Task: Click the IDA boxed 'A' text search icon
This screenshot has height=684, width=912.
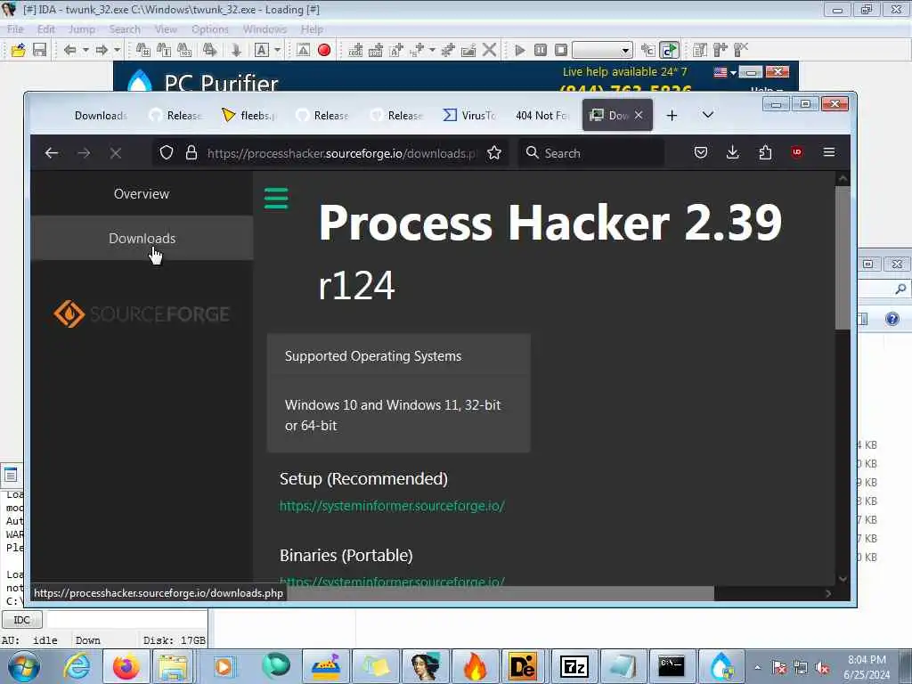Action: click(x=262, y=50)
